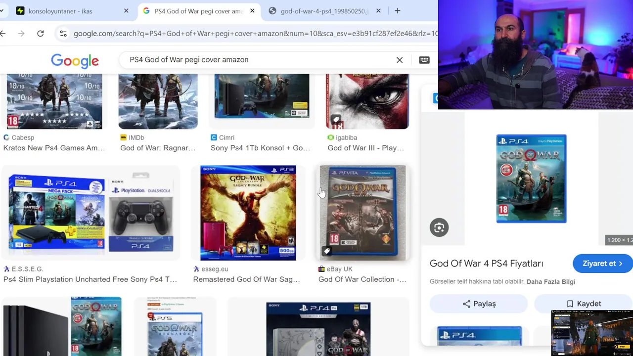Close the PS4 God of War pegi cover tab
Image resolution: width=633 pixels, height=356 pixels.
click(x=252, y=11)
